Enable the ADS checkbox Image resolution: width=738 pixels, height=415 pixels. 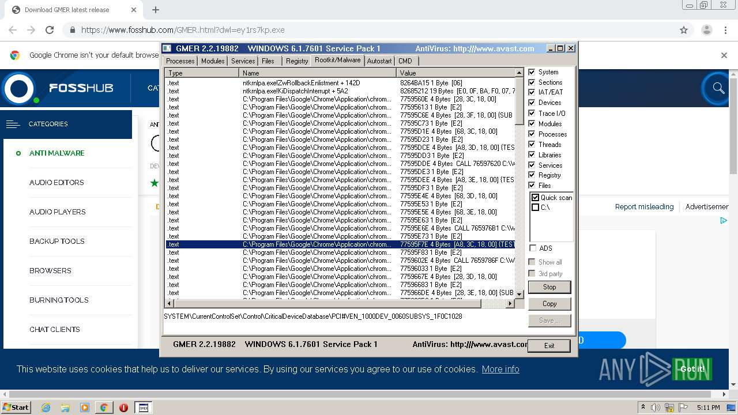point(532,248)
